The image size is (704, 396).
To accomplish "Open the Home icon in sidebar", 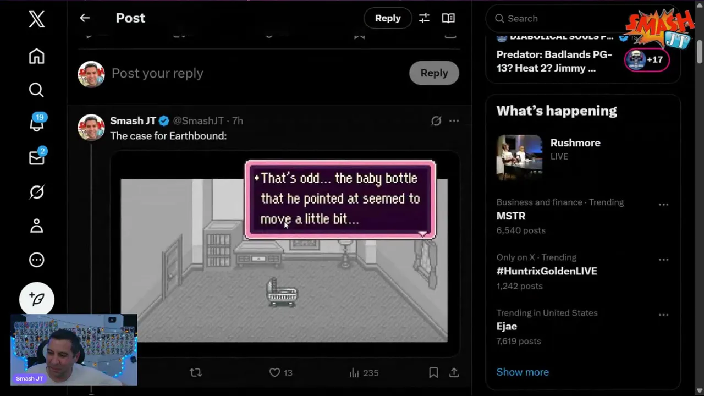I will coord(36,57).
